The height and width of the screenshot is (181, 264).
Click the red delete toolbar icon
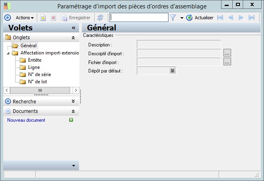[53, 18]
